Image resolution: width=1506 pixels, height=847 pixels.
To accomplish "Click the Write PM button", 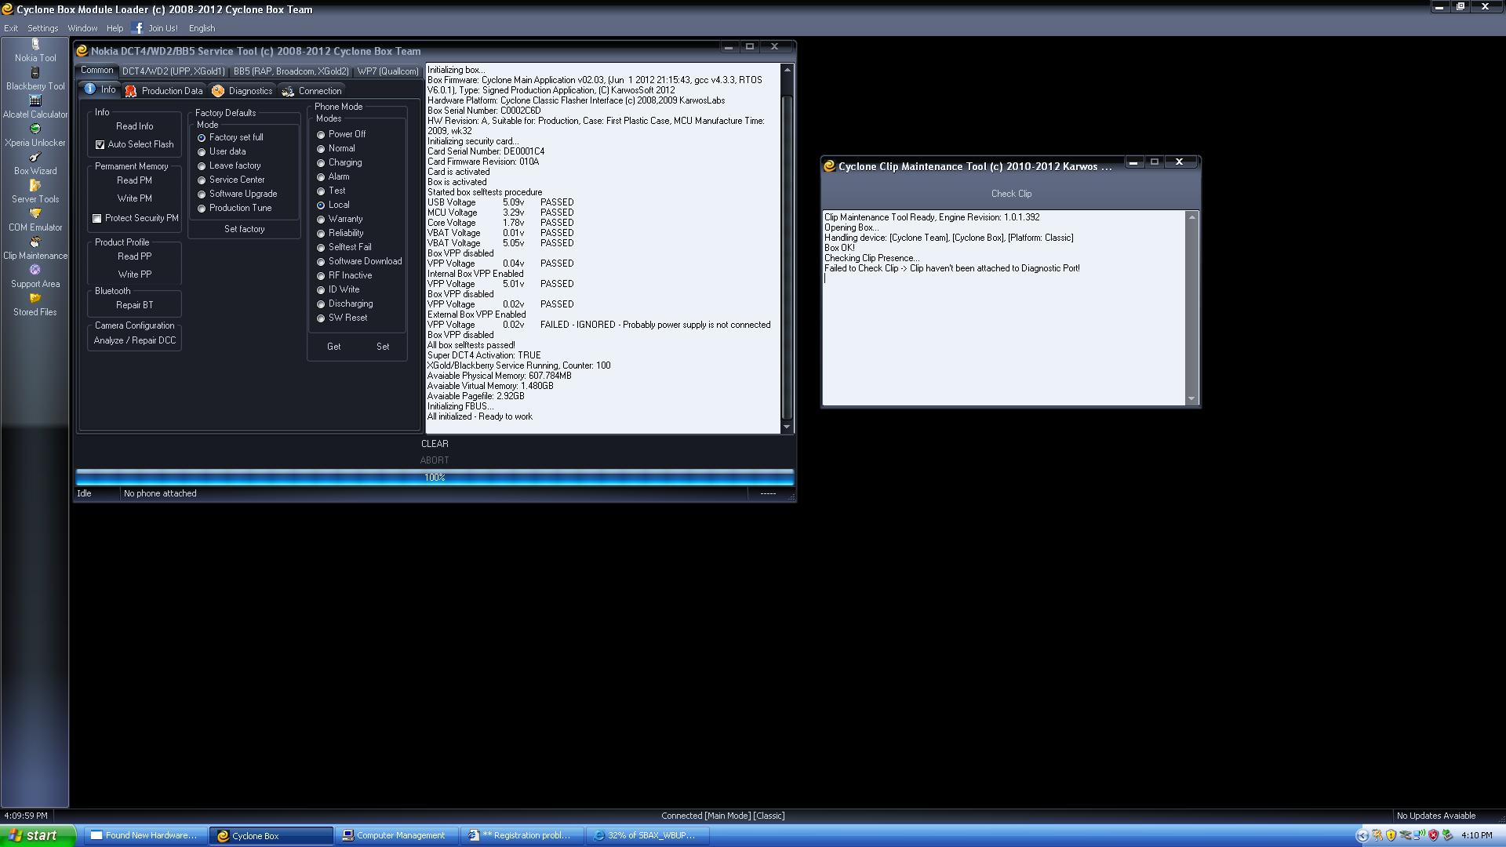I will pyautogui.click(x=135, y=198).
